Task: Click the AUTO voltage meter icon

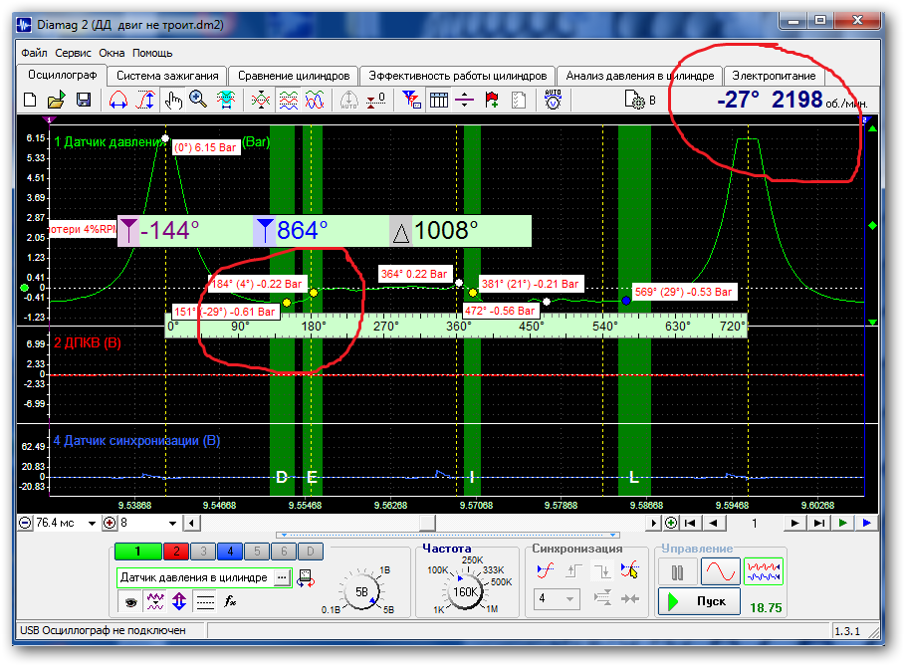Action: [553, 100]
